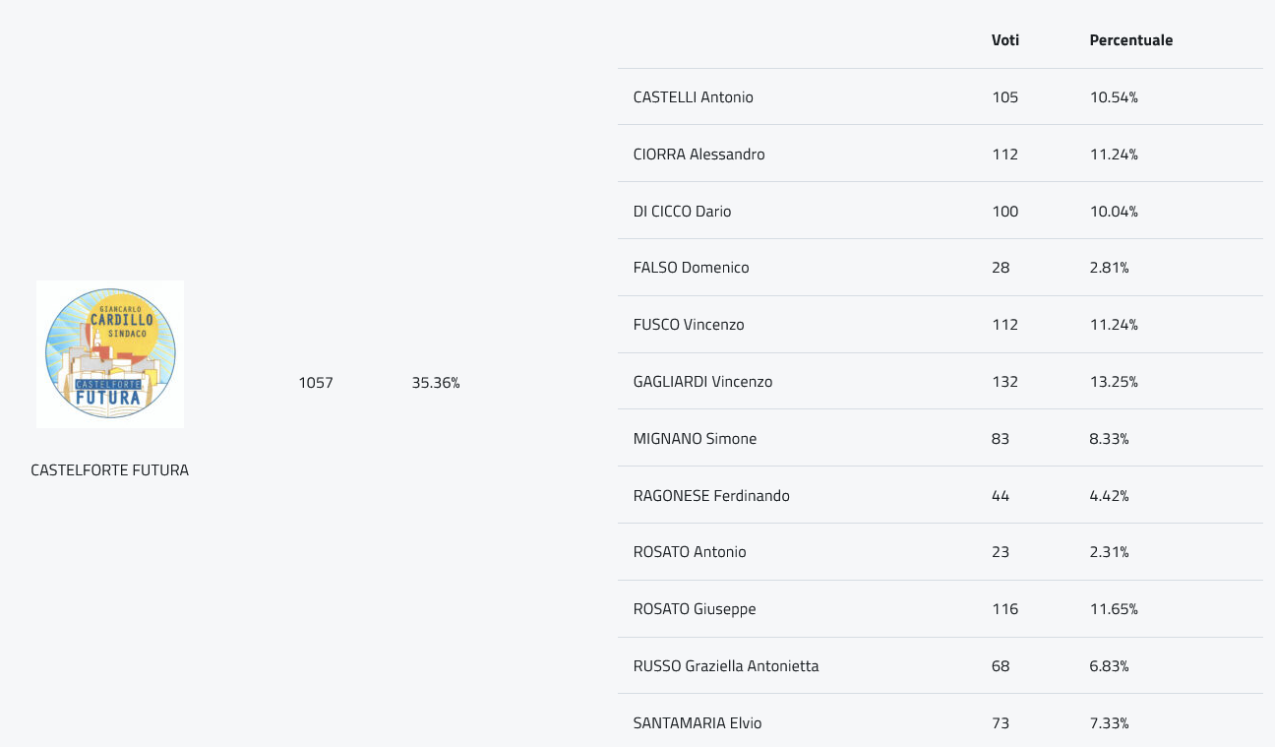
Task: Click the list total votes 1057
Action: point(316,383)
